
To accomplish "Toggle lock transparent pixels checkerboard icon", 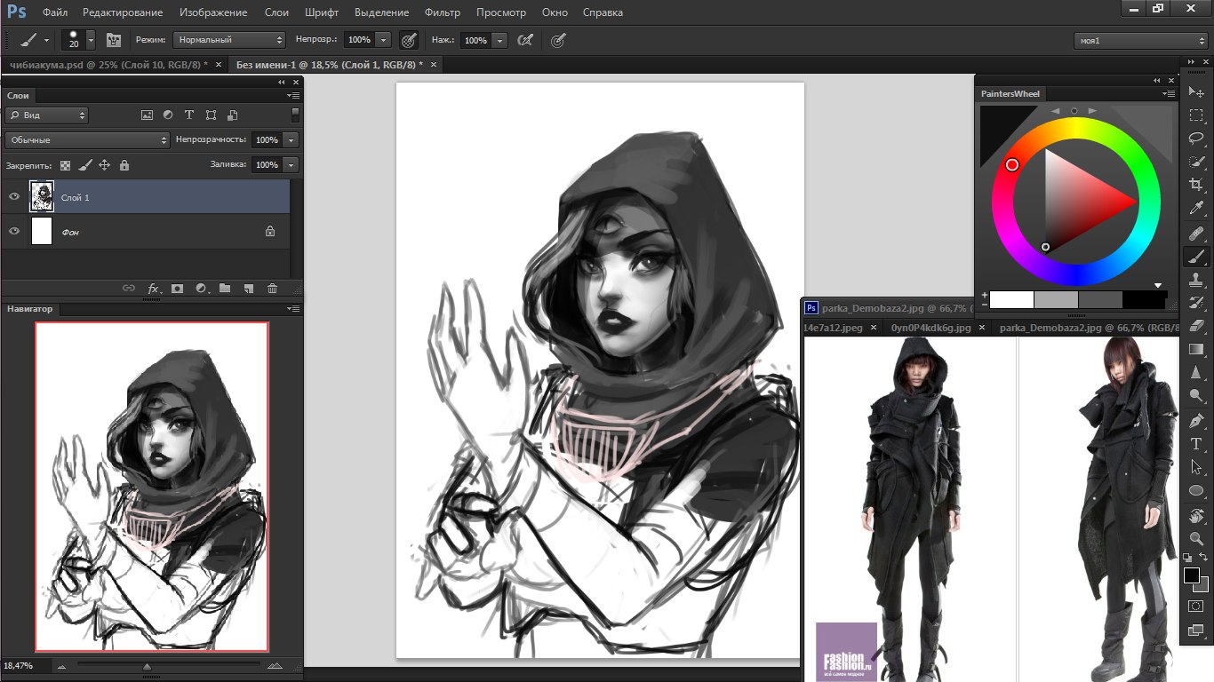I will (x=65, y=165).
